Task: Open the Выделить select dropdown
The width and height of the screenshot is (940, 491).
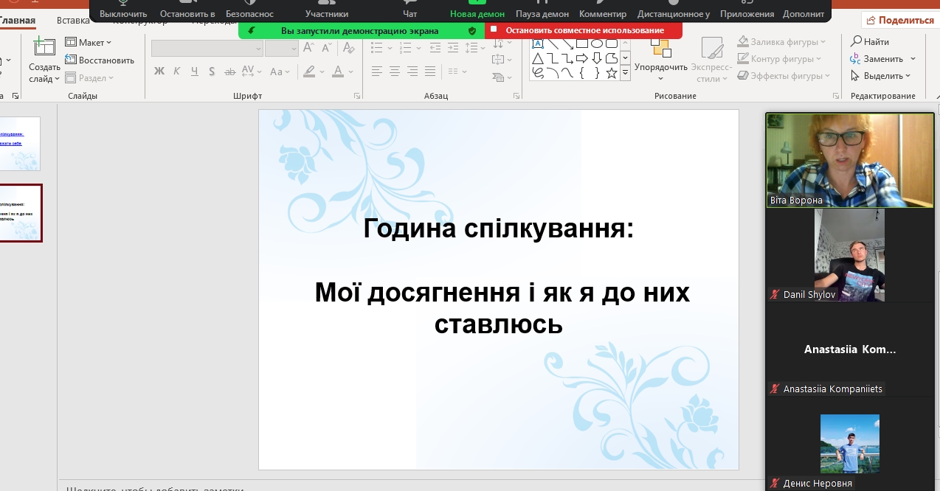Action: 881,76
